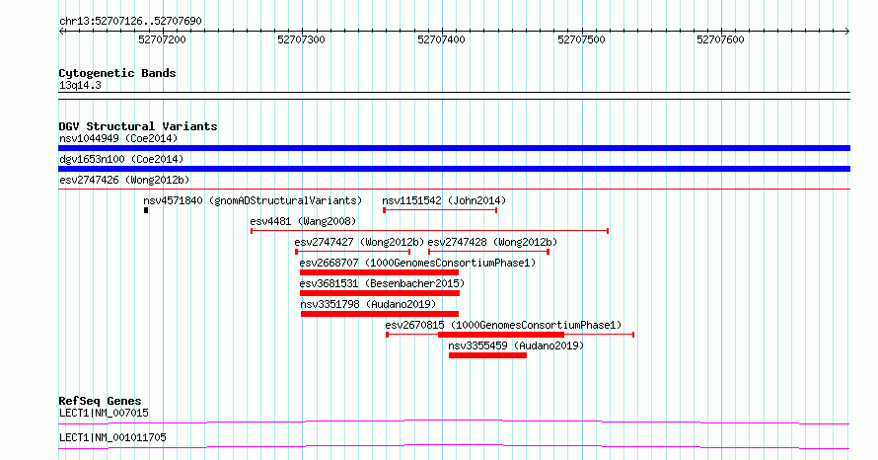Click the nsv4571840 gnomAD variant label
Screen dimensions: 878x460
coord(253,200)
